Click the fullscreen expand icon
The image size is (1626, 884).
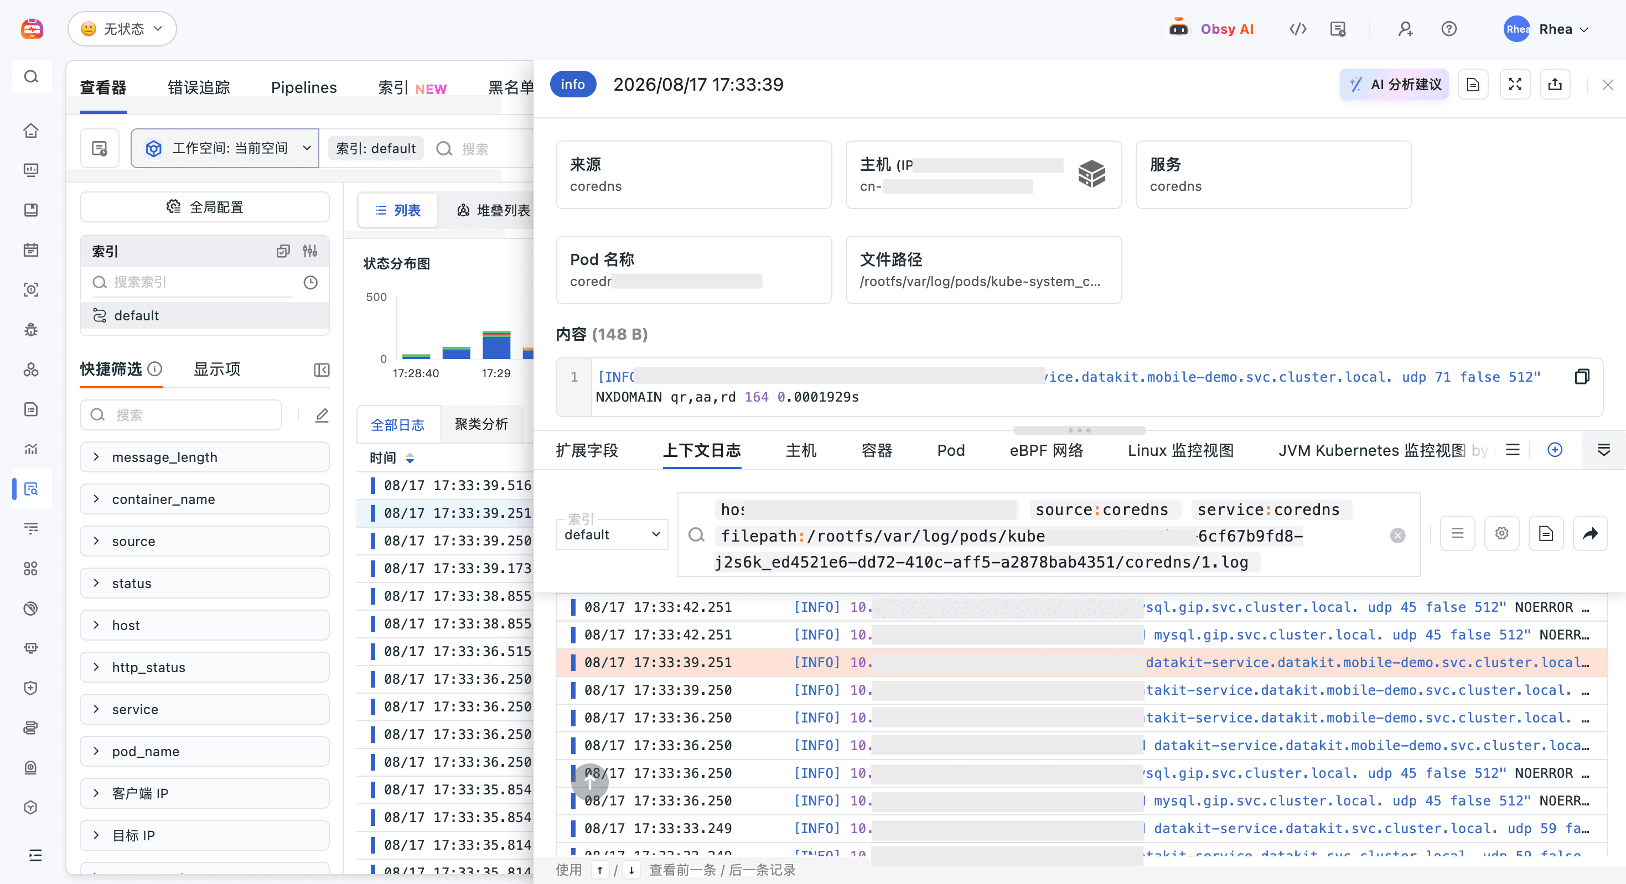point(1515,85)
